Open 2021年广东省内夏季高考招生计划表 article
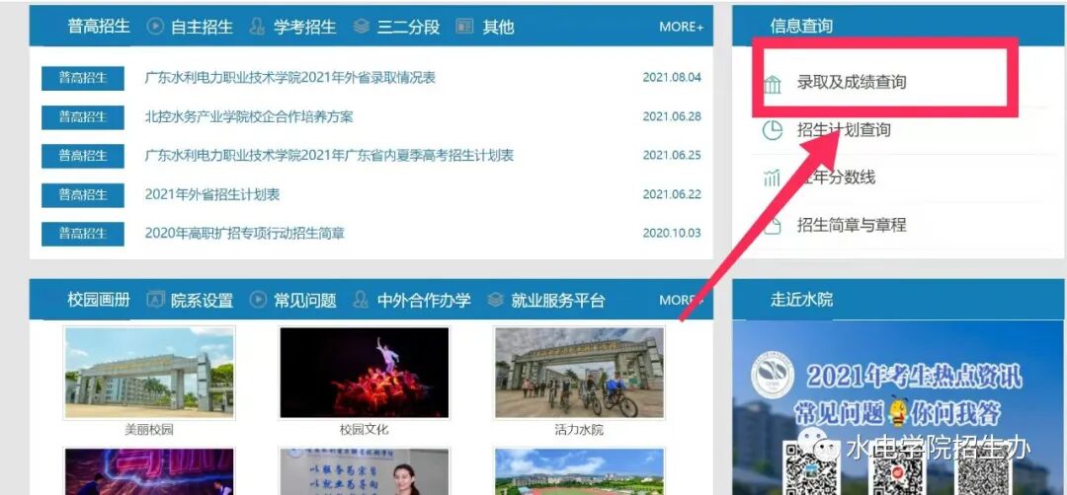Image resolution: width=1067 pixels, height=495 pixels. tap(329, 156)
